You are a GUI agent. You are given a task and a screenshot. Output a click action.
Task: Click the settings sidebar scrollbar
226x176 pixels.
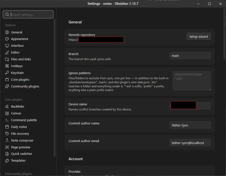pos(54,88)
